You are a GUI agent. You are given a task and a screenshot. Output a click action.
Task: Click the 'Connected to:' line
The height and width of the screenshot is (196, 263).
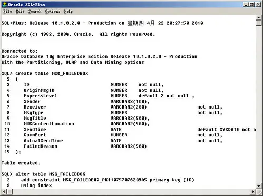[20, 51]
